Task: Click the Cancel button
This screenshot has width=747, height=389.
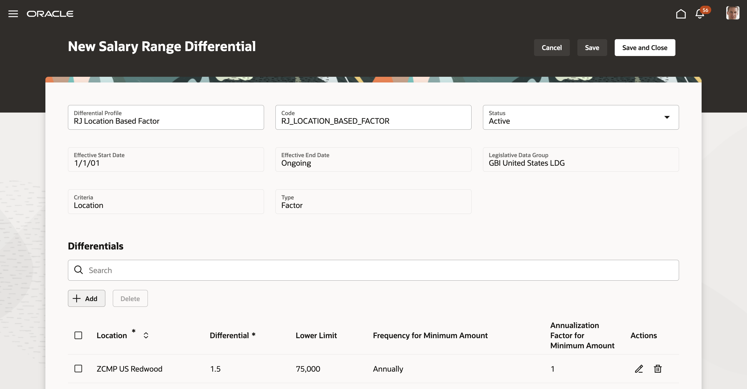Action: (x=551, y=47)
